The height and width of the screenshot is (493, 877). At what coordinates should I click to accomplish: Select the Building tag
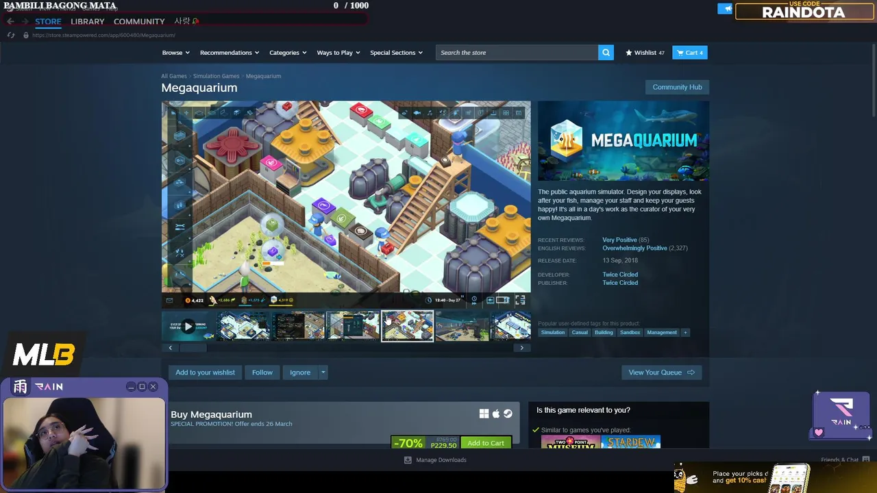click(x=604, y=333)
